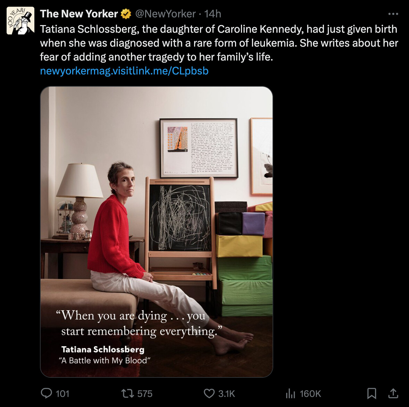This screenshot has height=407, width=409.
Task: Bookmark this New Yorker post
Action: 372,393
